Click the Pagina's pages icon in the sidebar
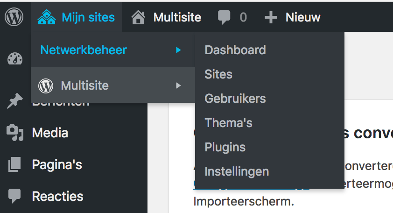393x213 pixels. (x=15, y=164)
